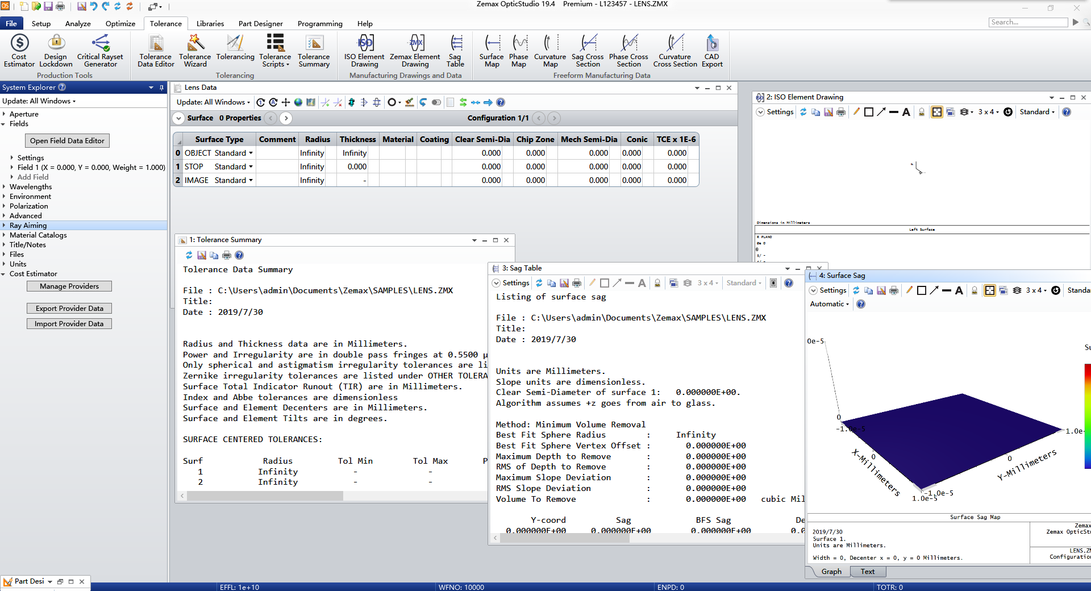Open the Cost Estimator tool

pos(19,51)
